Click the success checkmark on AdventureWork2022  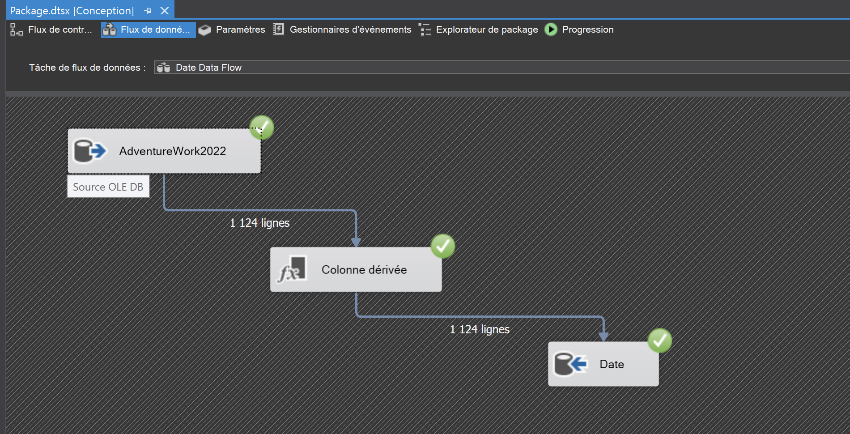262,128
